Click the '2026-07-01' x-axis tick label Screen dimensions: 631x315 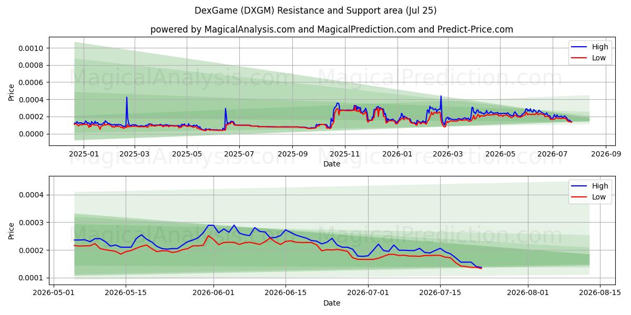coord(368,293)
